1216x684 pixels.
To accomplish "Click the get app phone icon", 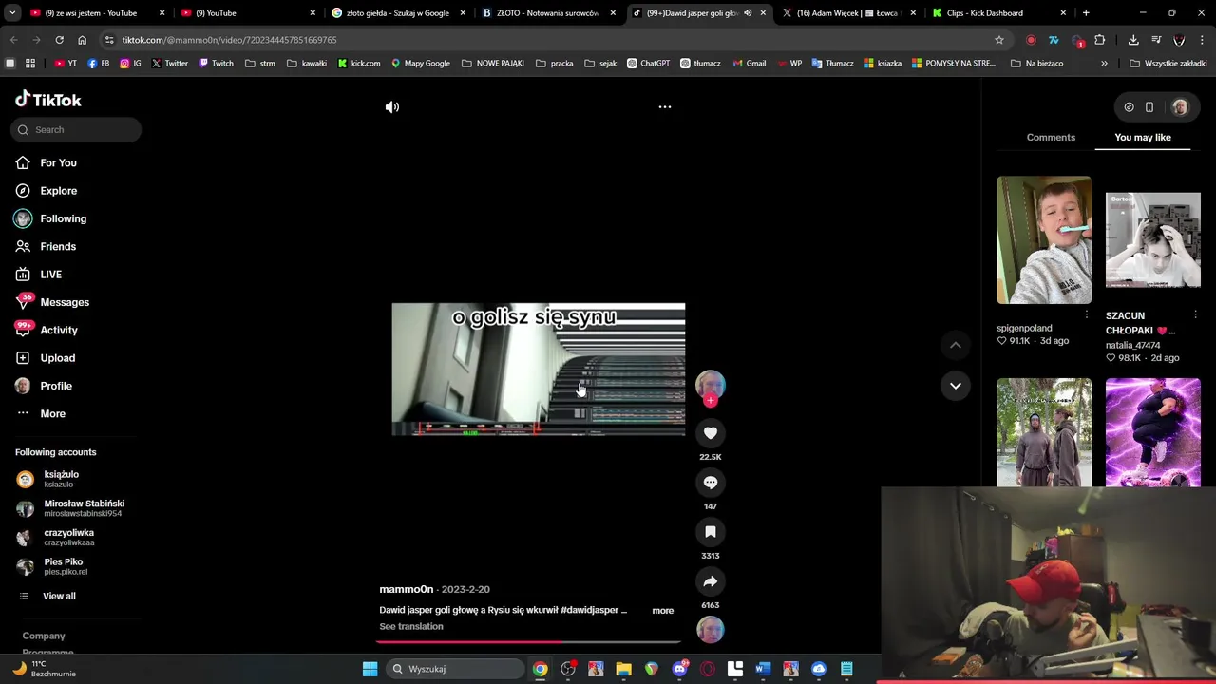I will click(x=1149, y=107).
